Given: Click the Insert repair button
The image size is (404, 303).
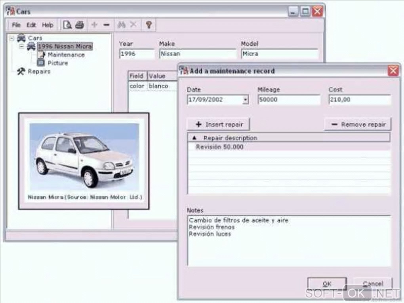Looking at the screenshot, I should 218,124.
